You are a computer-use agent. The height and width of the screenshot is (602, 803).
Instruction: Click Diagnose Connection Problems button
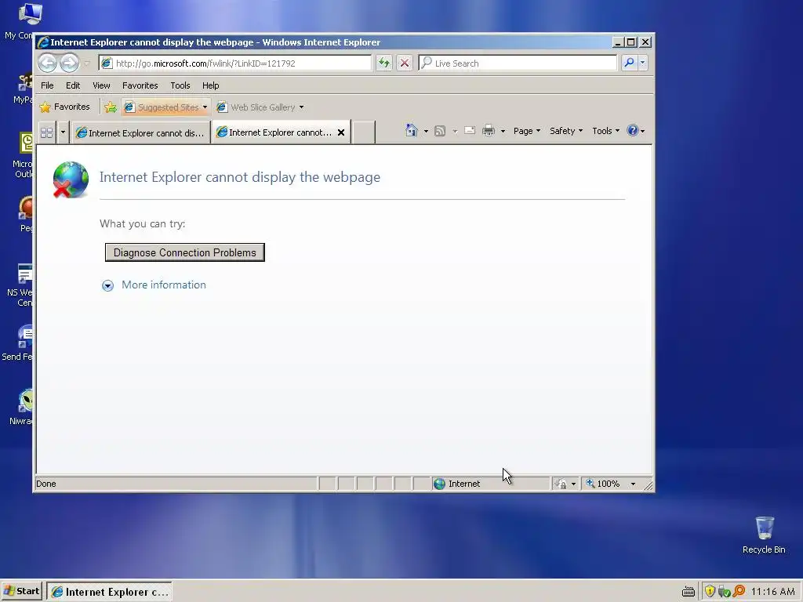click(185, 252)
